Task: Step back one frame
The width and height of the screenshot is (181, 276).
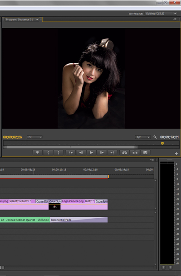Action: [x=81, y=153]
